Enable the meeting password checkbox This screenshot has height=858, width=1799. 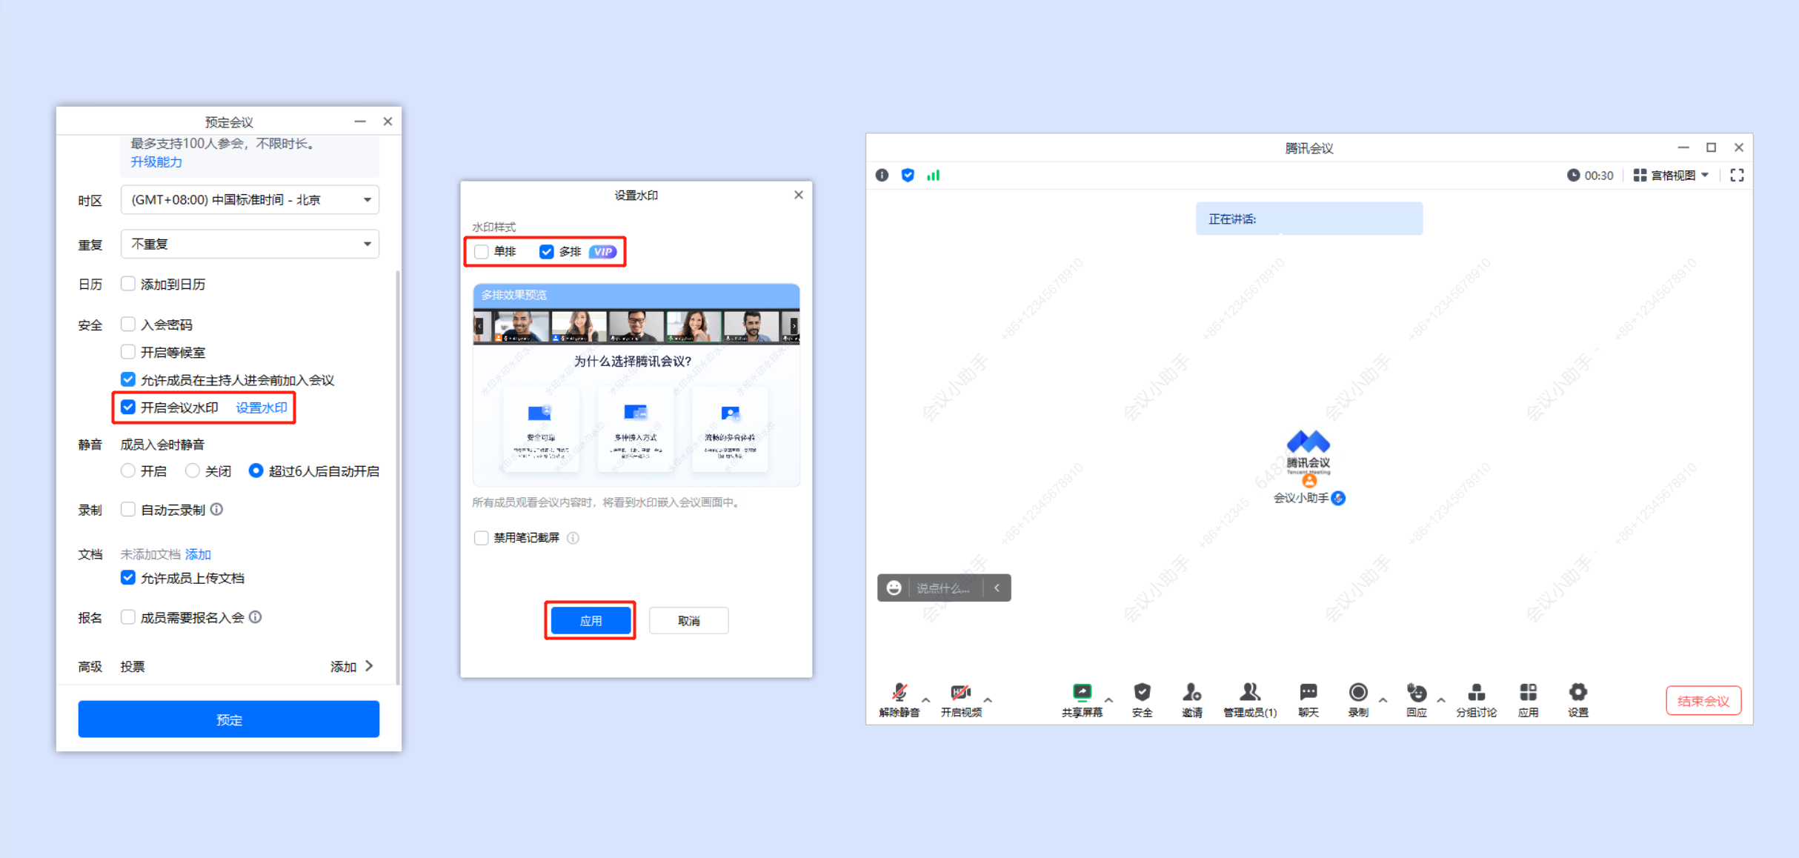128,325
